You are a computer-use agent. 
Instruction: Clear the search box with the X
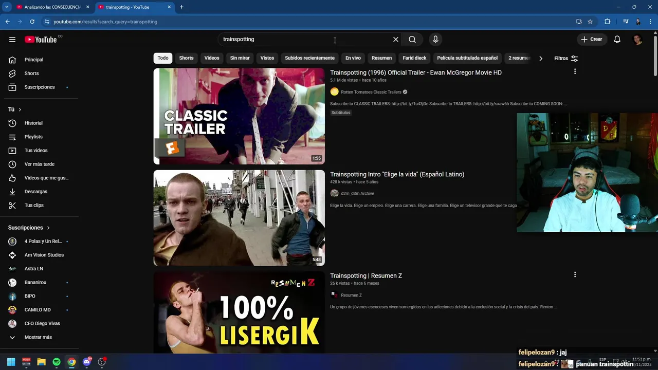pos(396,40)
